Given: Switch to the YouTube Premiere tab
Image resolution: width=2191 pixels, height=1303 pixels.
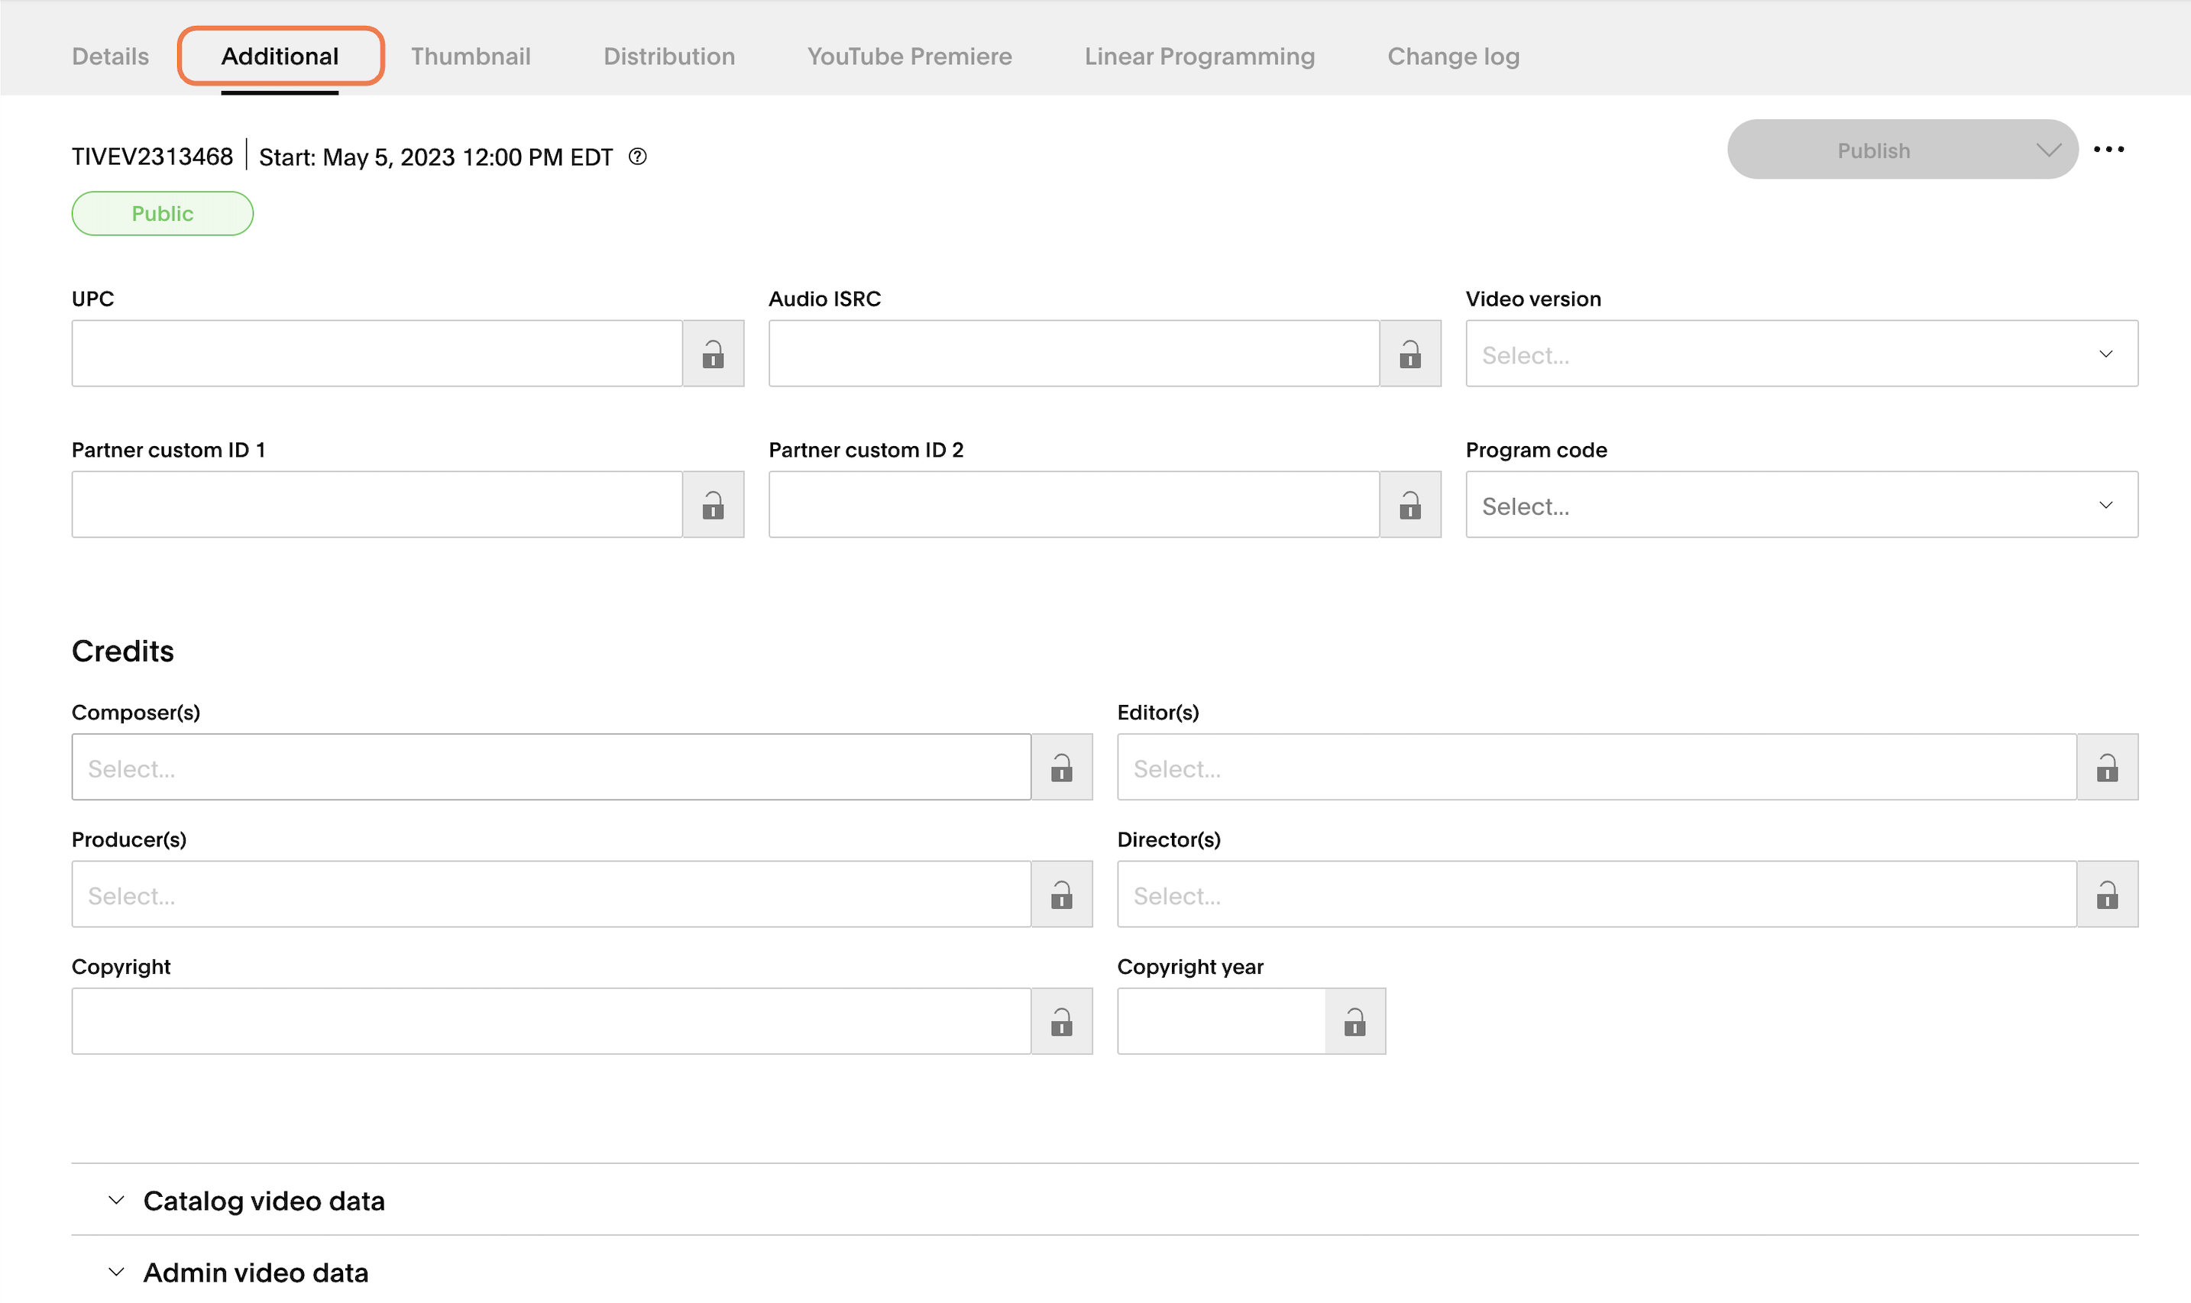Looking at the screenshot, I should tap(910, 57).
